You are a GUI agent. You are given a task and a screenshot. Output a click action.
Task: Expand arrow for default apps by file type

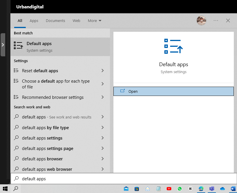click(102, 127)
